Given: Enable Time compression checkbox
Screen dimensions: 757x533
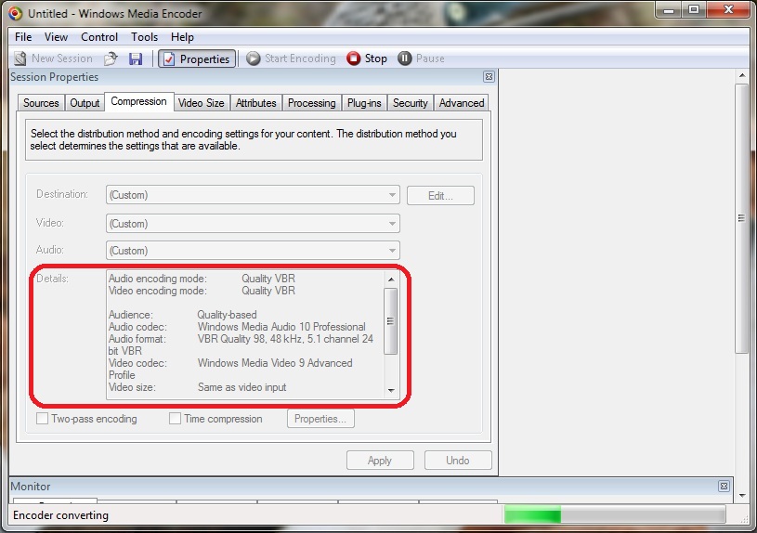Looking at the screenshot, I should point(175,418).
